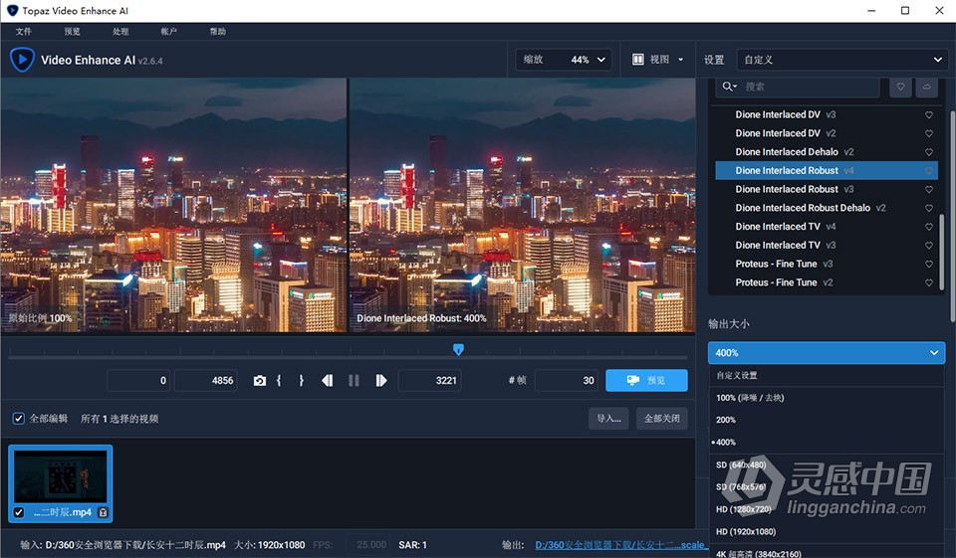Image resolution: width=956 pixels, height=558 pixels.
Task: Select Proteus - Fine Tune v3 model
Action: click(827, 264)
